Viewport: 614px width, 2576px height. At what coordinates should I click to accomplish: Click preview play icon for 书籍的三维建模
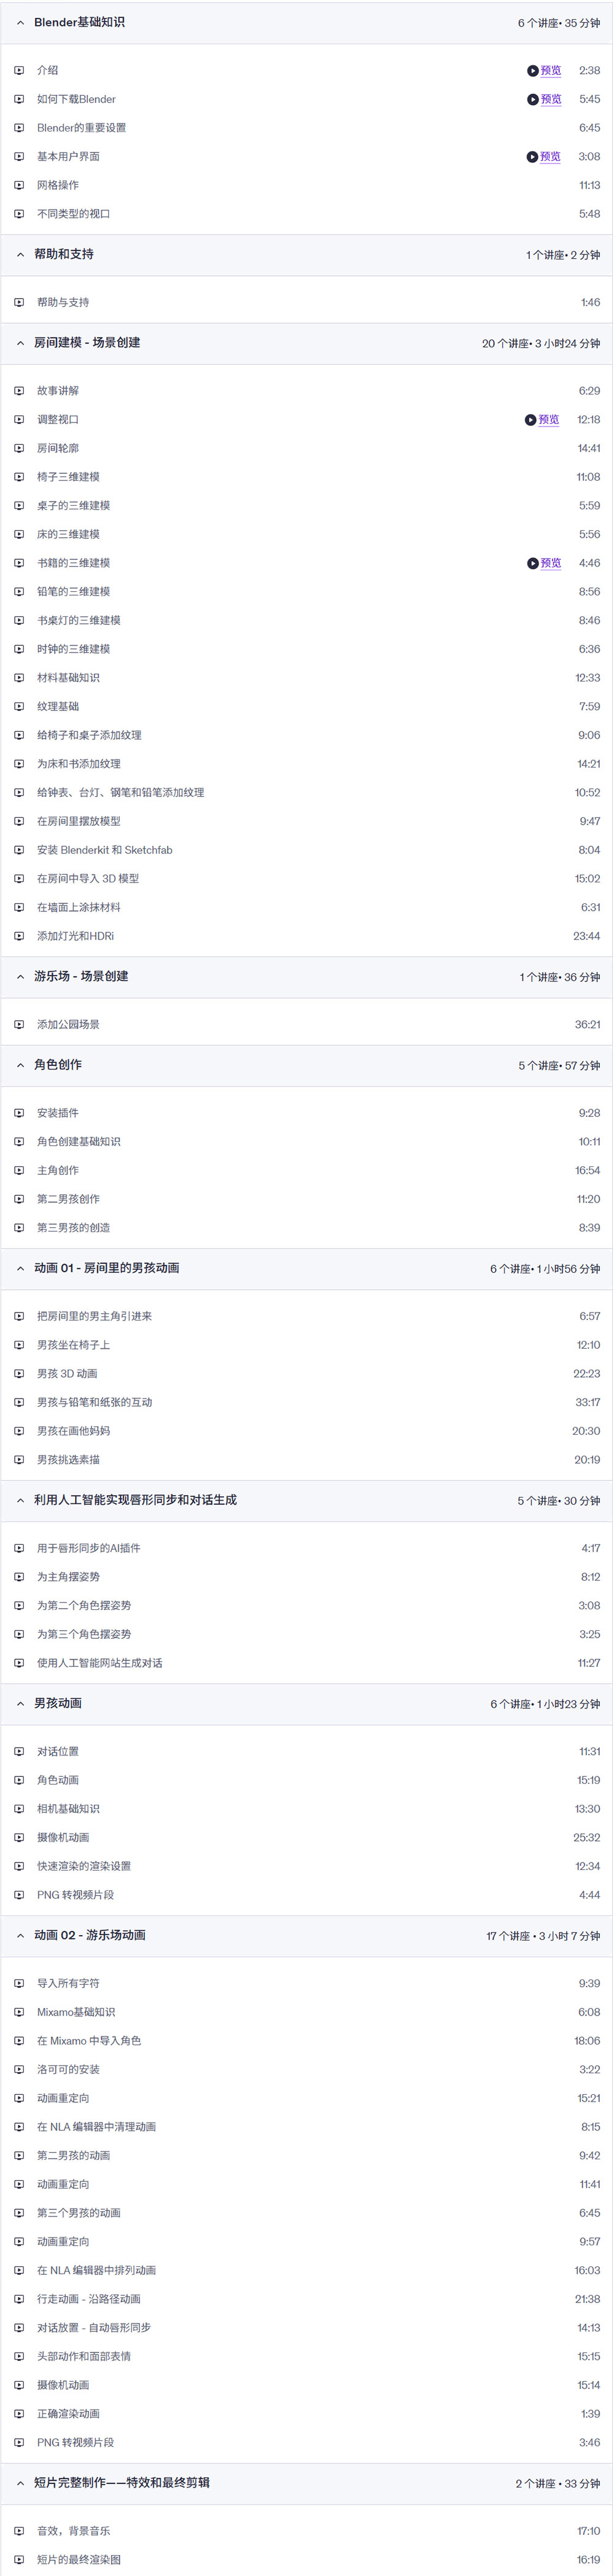coord(532,564)
